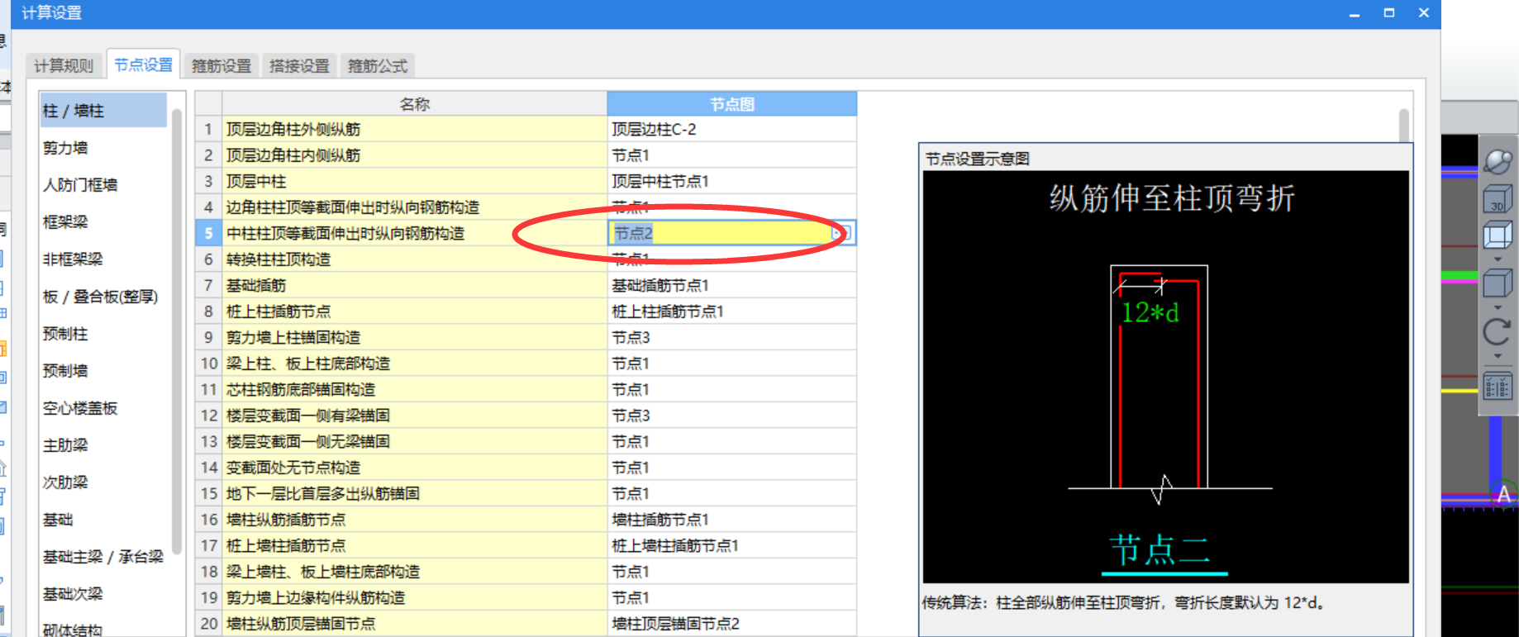Select 基础次梁 category

coord(103,594)
